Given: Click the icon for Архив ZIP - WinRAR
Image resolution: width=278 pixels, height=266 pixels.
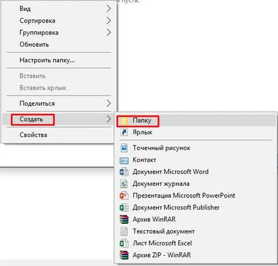Looking at the screenshot, I should pyautogui.click(x=124, y=255).
